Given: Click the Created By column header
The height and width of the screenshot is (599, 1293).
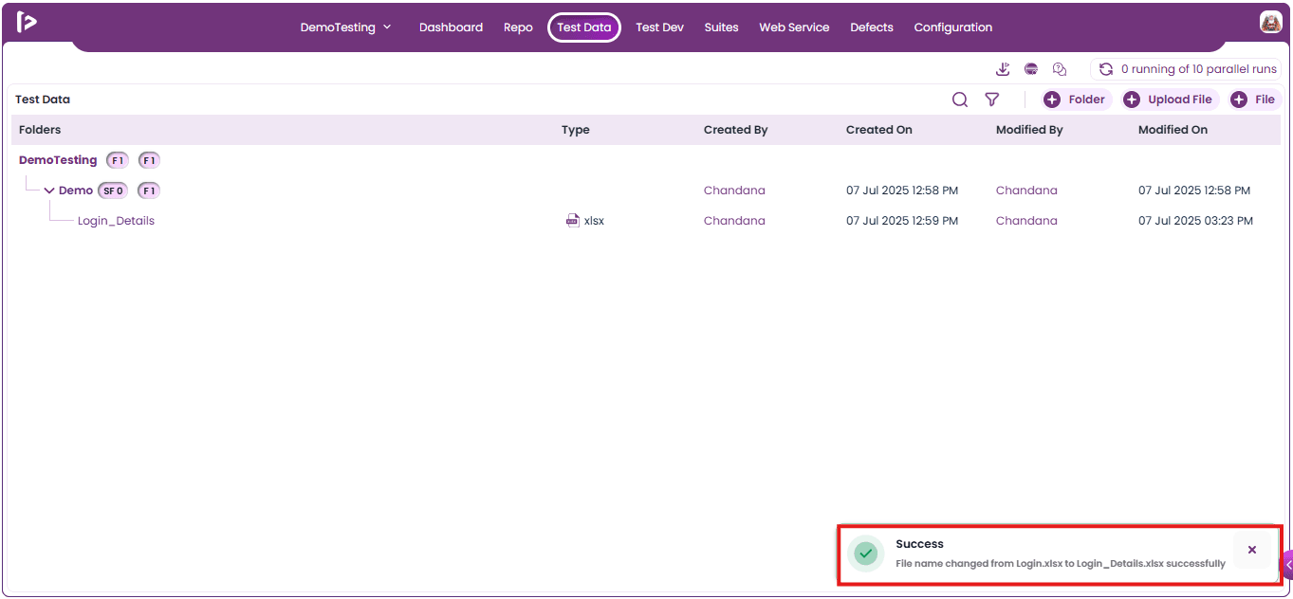Looking at the screenshot, I should (735, 130).
